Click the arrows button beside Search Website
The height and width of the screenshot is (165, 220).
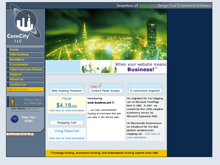[x=32, y=134]
